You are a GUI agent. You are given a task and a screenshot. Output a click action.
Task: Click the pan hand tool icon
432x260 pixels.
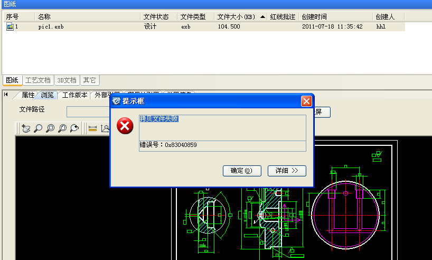26,128
